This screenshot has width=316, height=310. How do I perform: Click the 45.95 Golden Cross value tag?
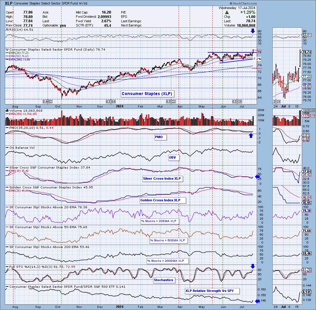coord(307,203)
